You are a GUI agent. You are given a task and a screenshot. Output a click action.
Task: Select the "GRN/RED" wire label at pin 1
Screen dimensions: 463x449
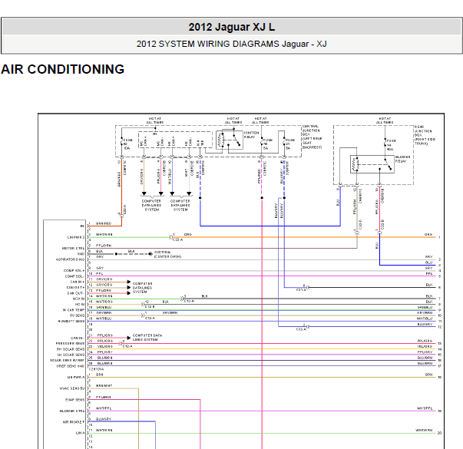click(x=104, y=223)
